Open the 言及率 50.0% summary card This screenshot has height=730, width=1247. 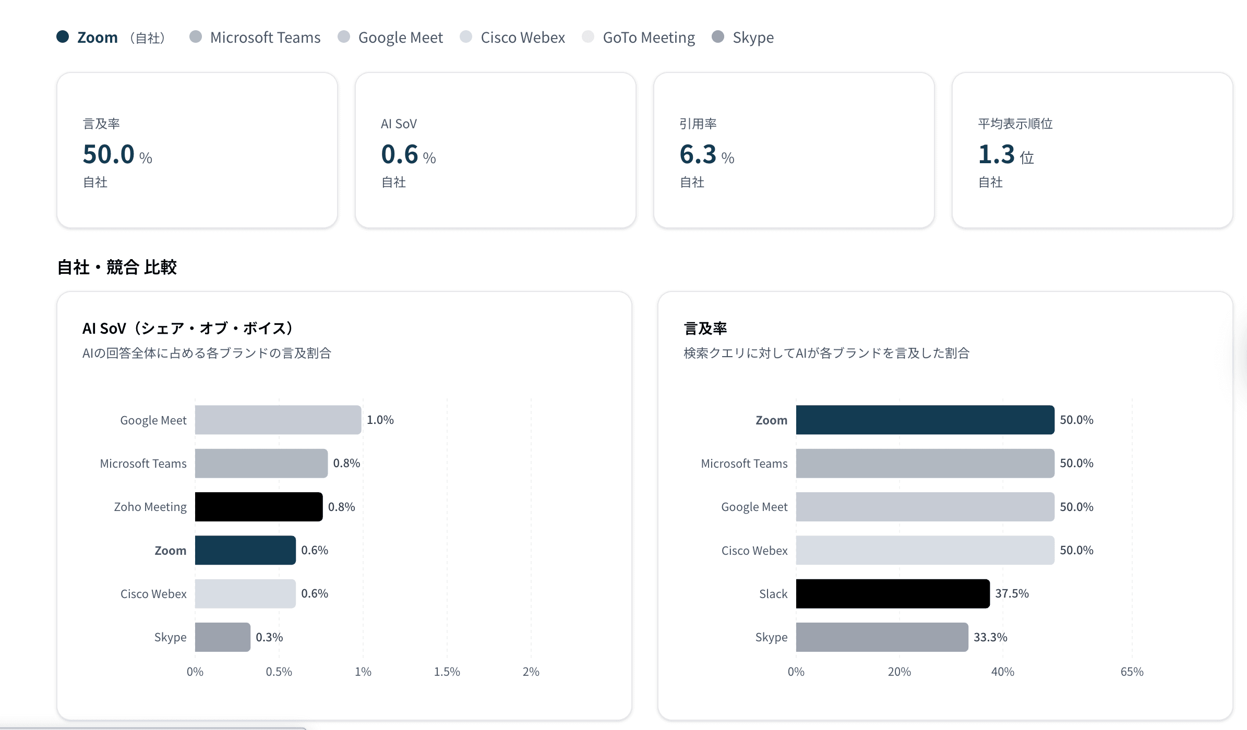tap(197, 150)
